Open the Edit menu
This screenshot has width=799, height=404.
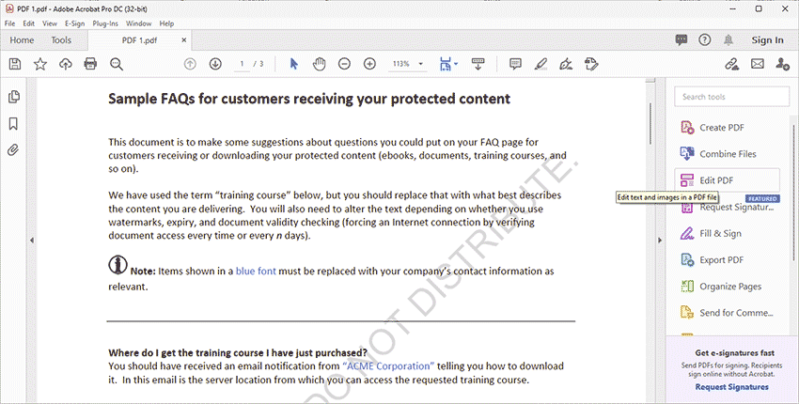(x=28, y=23)
